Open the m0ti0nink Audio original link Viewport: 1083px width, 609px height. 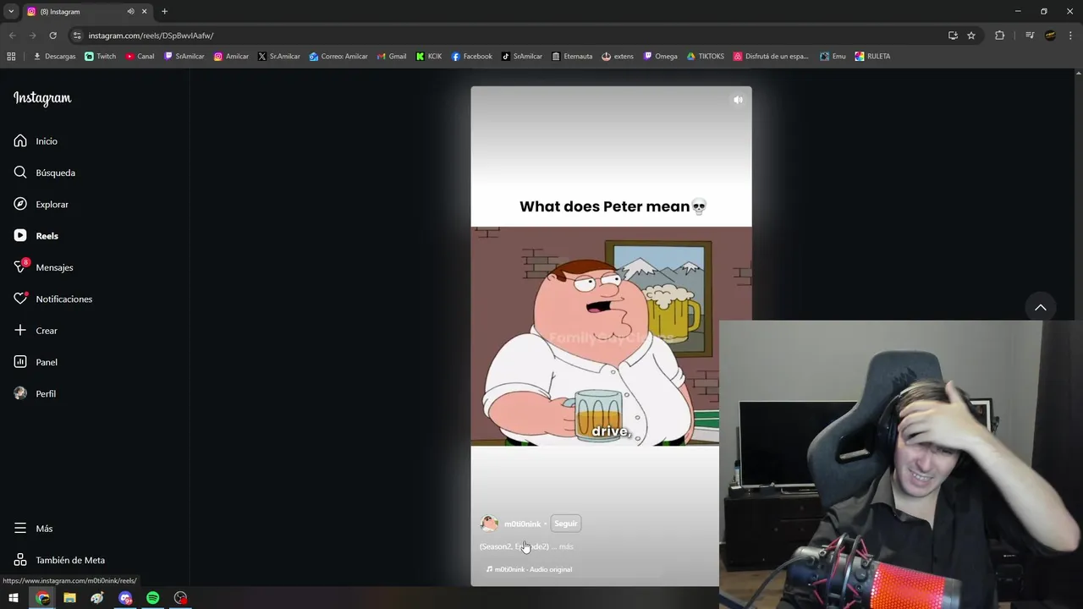(530, 569)
